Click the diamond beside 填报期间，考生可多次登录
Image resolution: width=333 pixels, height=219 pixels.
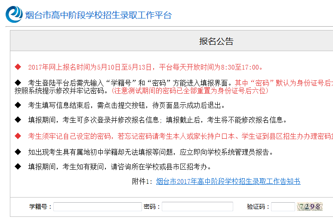[x=18, y=120]
